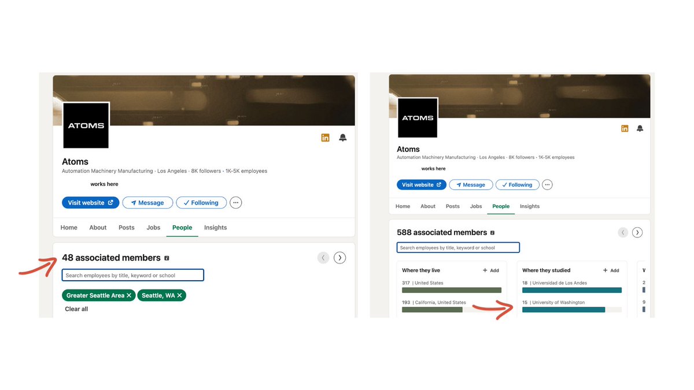Open Home tab in right screenshot
The height and width of the screenshot is (390, 694).
(403, 206)
